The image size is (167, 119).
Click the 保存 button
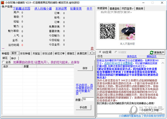click(85, 68)
